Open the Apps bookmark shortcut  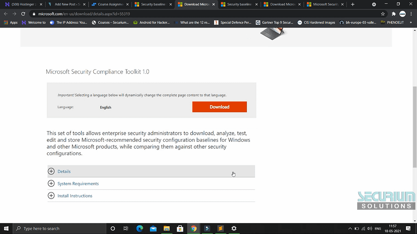point(11,23)
